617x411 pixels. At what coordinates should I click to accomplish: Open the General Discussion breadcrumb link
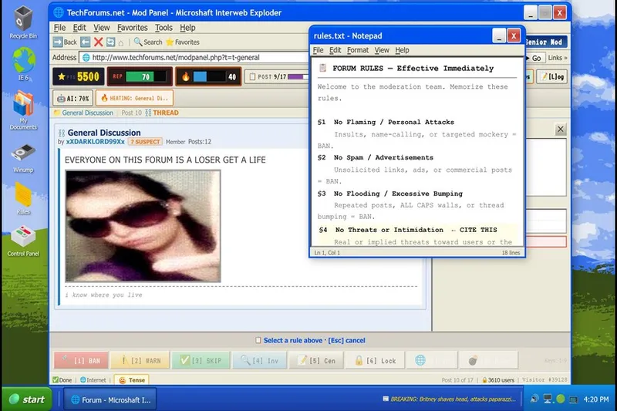(x=87, y=113)
